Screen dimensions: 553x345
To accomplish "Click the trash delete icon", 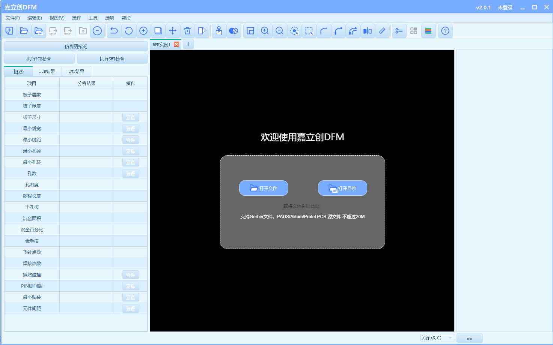I will click(187, 31).
